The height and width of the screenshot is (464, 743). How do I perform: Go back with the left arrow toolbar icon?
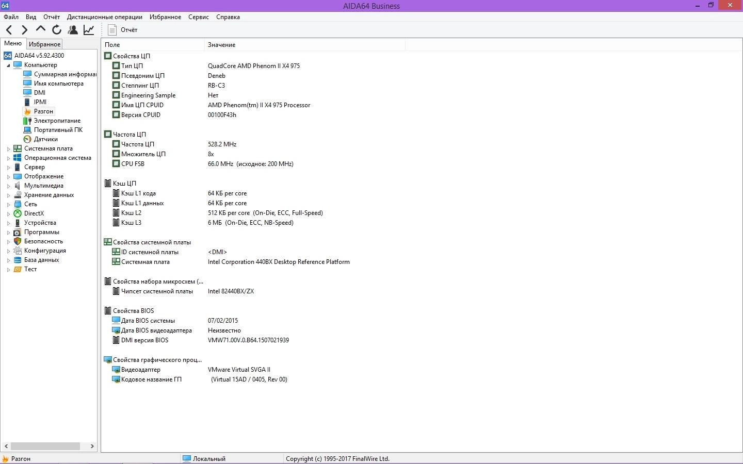point(9,30)
